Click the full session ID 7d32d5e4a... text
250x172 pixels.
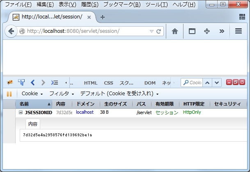[57, 135]
